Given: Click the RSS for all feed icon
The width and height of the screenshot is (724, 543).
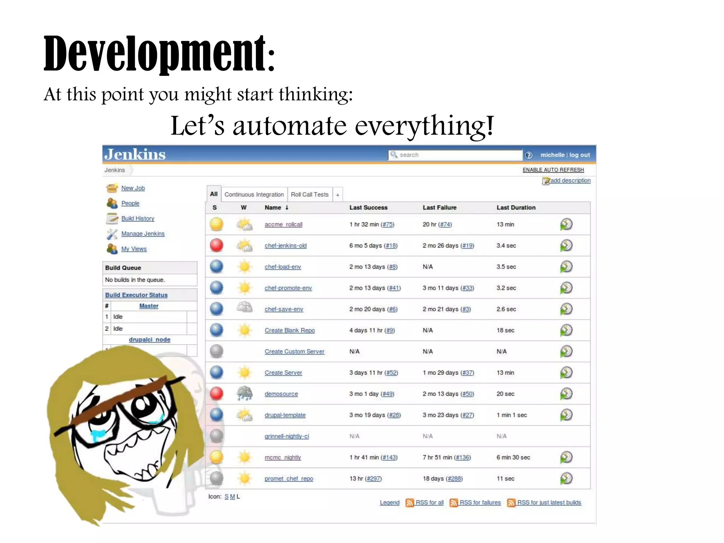Looking at the screenshot, I should point(410,503).
